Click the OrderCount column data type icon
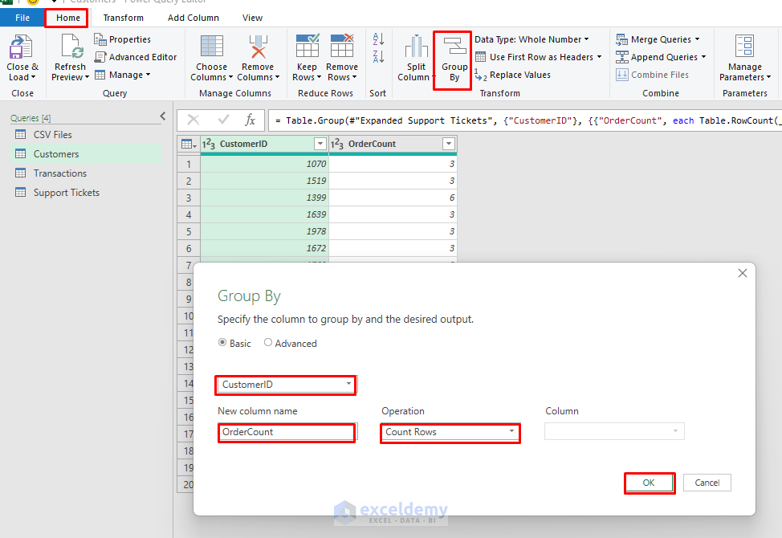 337,144
